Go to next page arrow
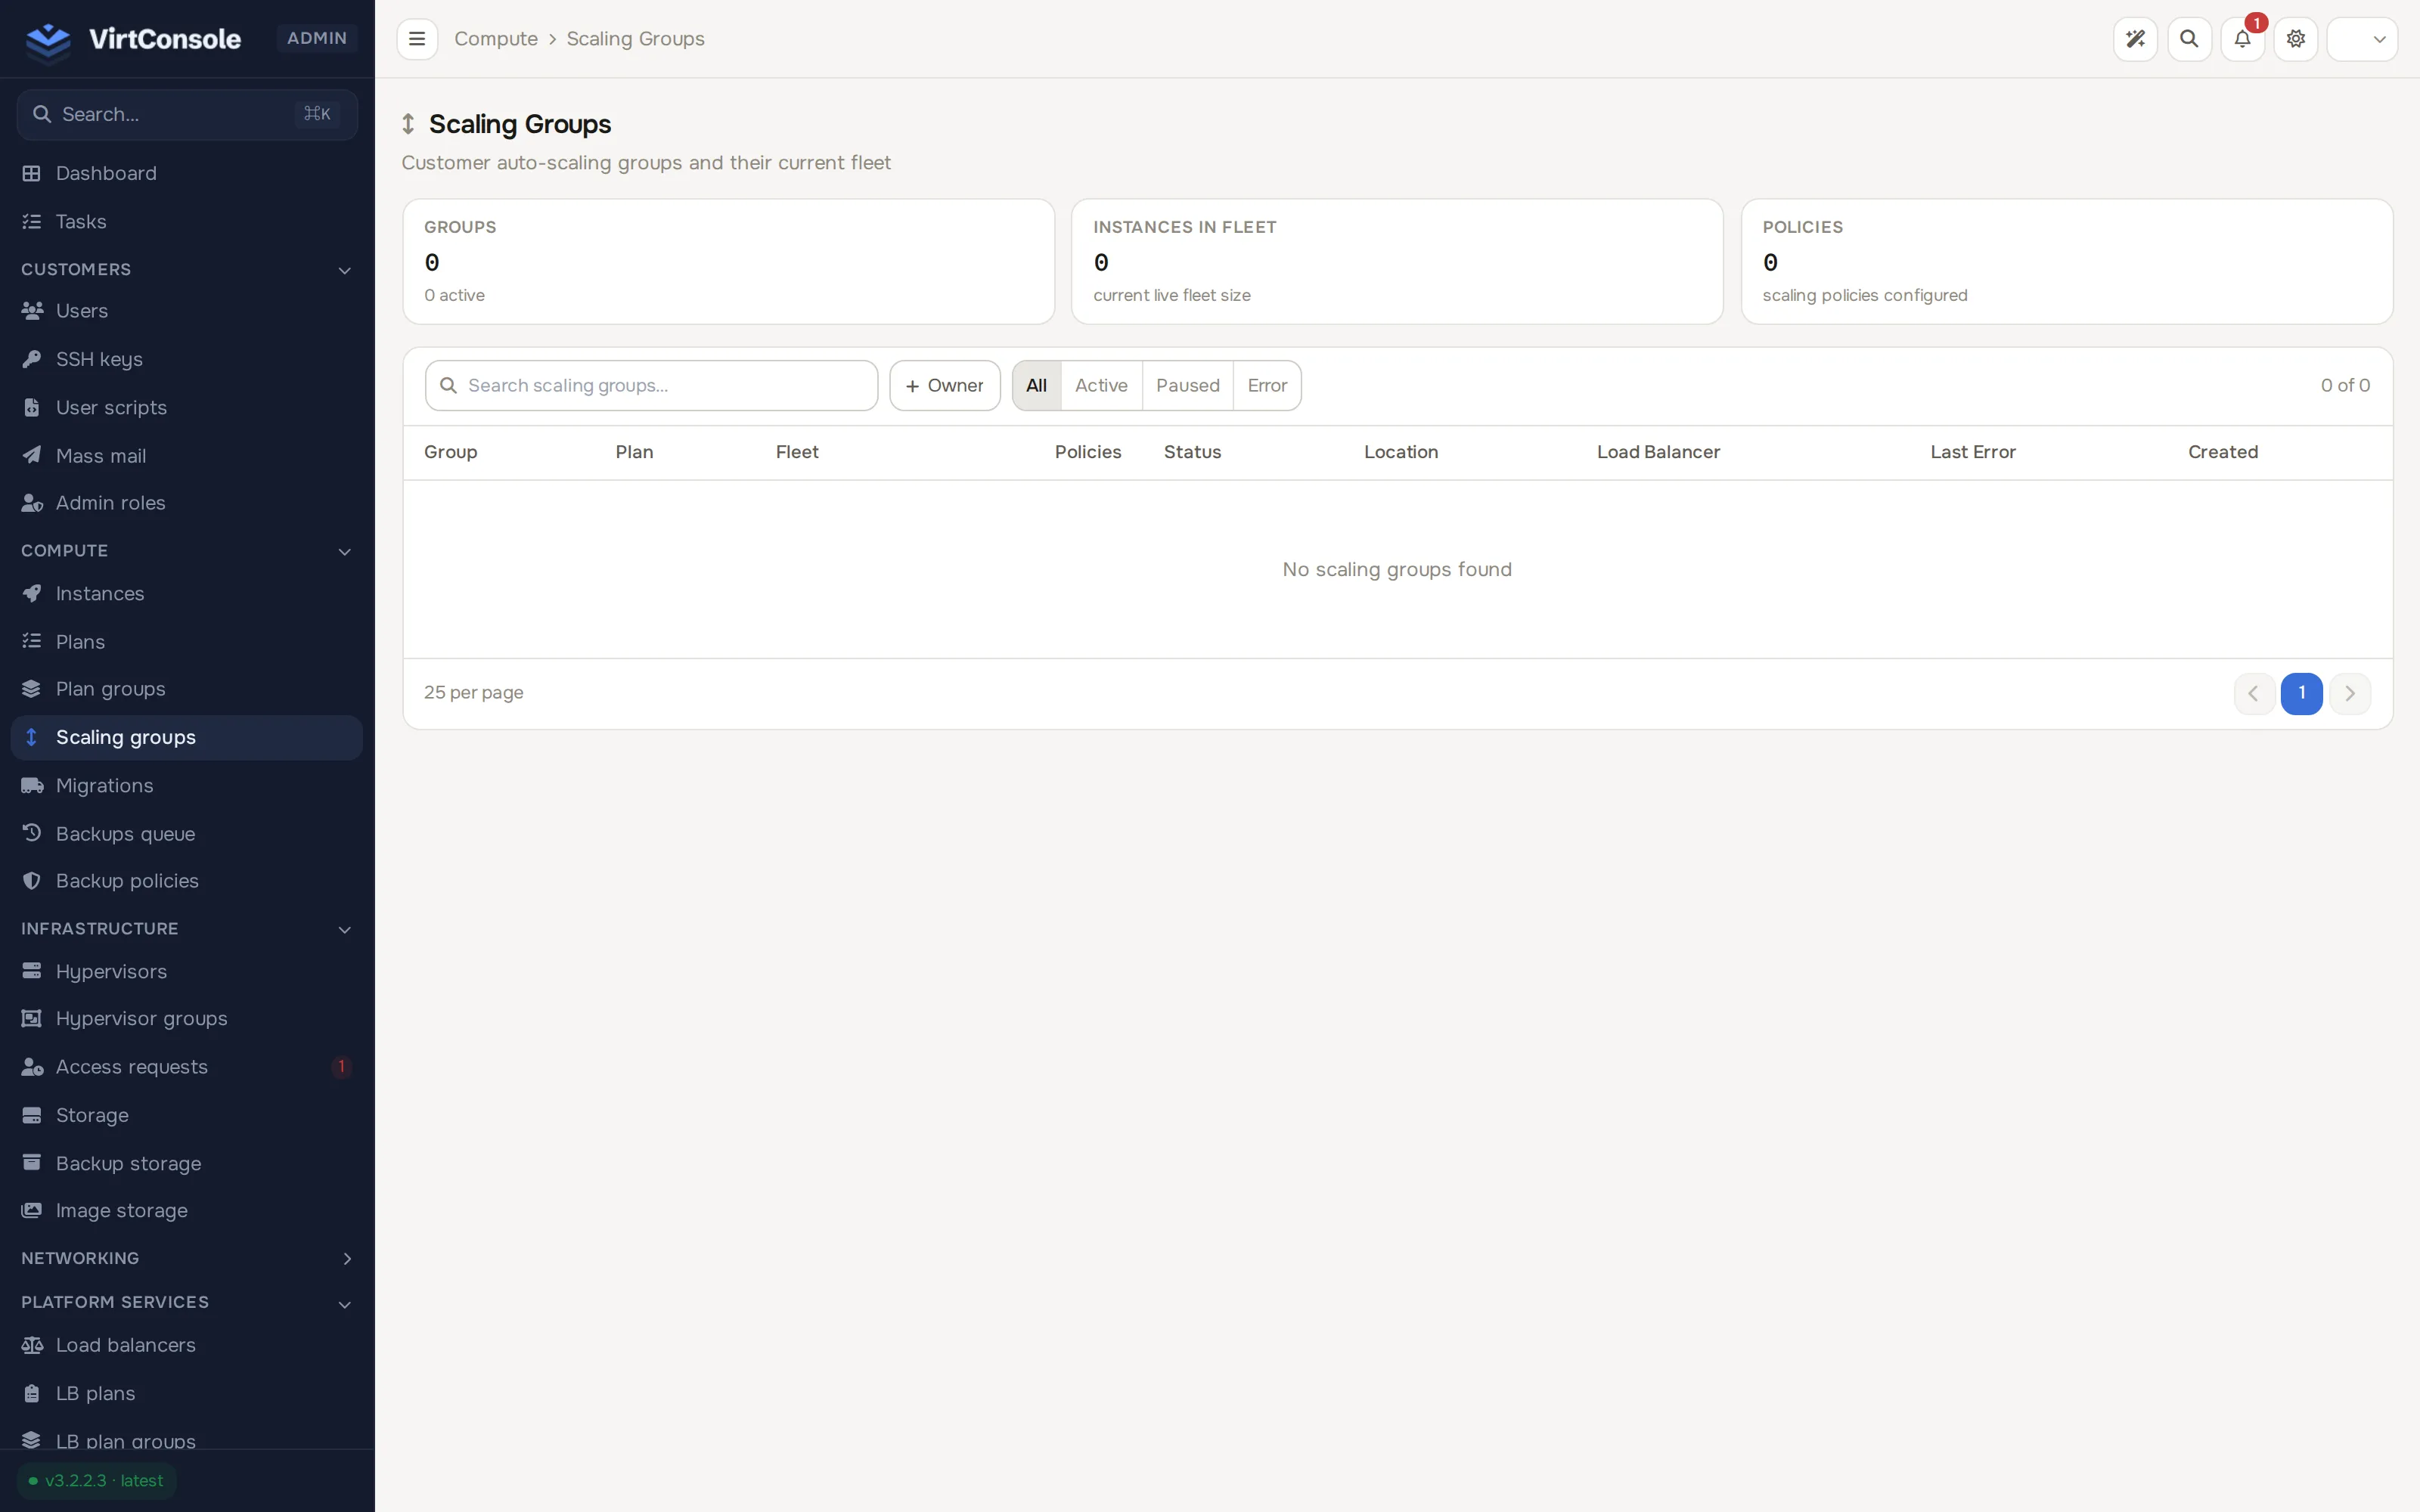This screenshot has width=2420, height=1512. tap(2350, 693)
